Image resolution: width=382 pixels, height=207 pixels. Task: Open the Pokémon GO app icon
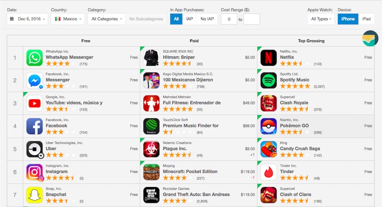tap(269, 126)
